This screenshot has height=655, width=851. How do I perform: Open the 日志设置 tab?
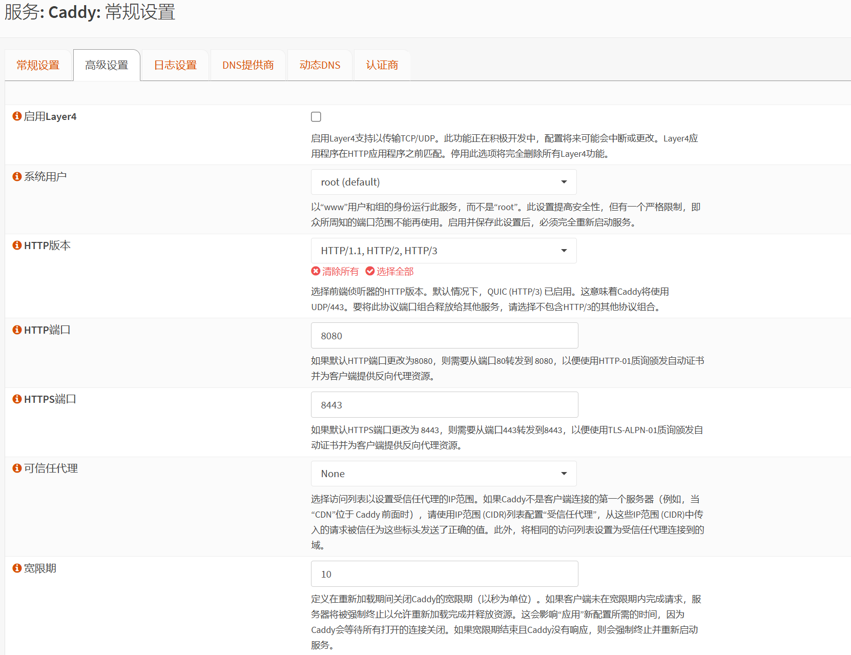175,65
